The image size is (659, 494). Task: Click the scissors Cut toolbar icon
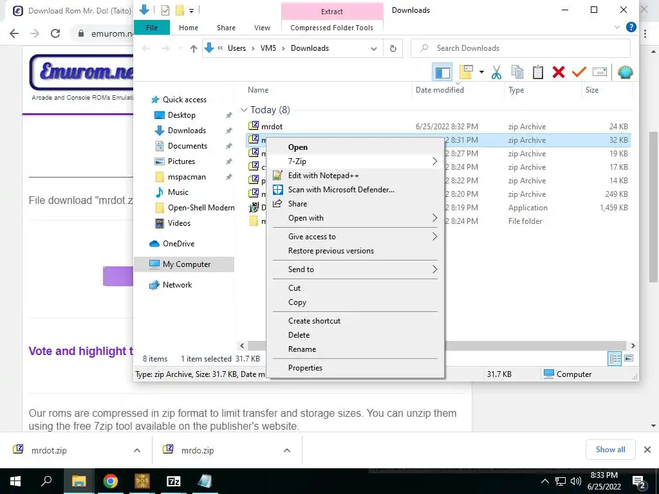496,72
